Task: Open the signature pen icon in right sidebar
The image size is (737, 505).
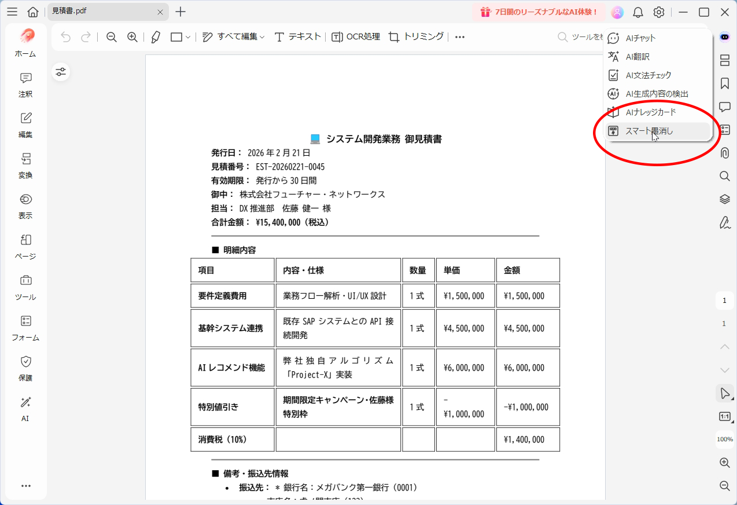Action: coord(724,222)
